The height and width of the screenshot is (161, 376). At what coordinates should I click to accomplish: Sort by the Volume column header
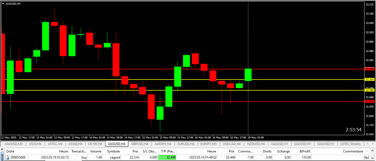point(96,151)
